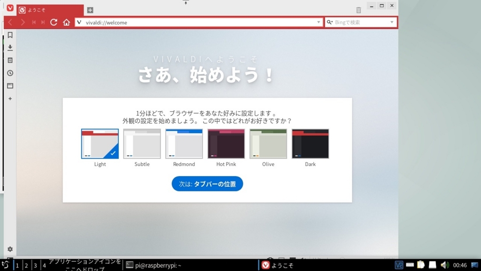Open the keyboard tray icon

click(410, 265)
